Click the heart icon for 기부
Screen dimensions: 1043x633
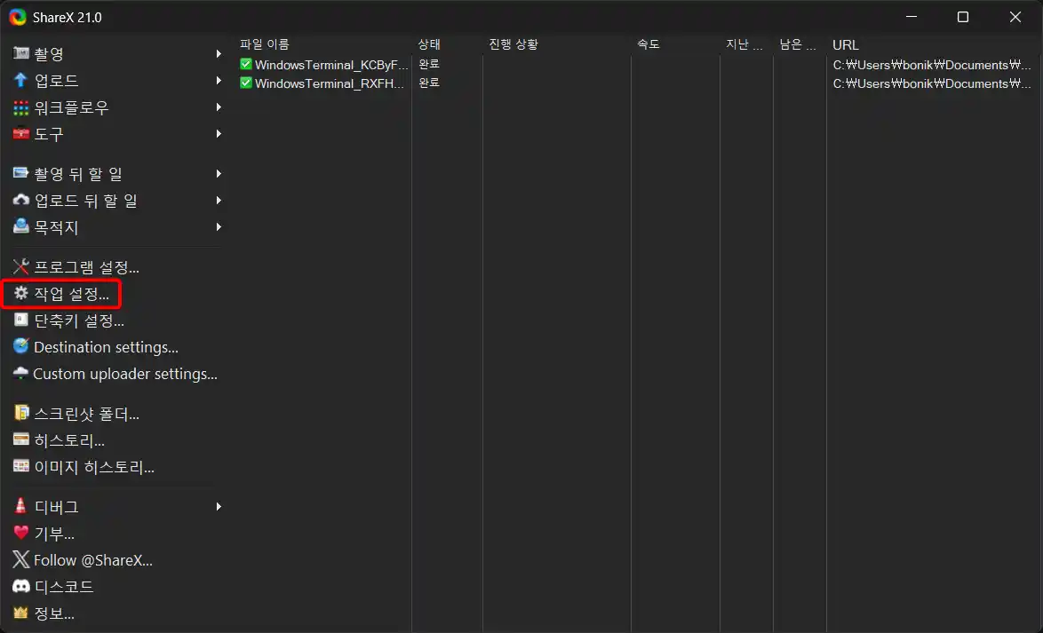tap(21, 534)
